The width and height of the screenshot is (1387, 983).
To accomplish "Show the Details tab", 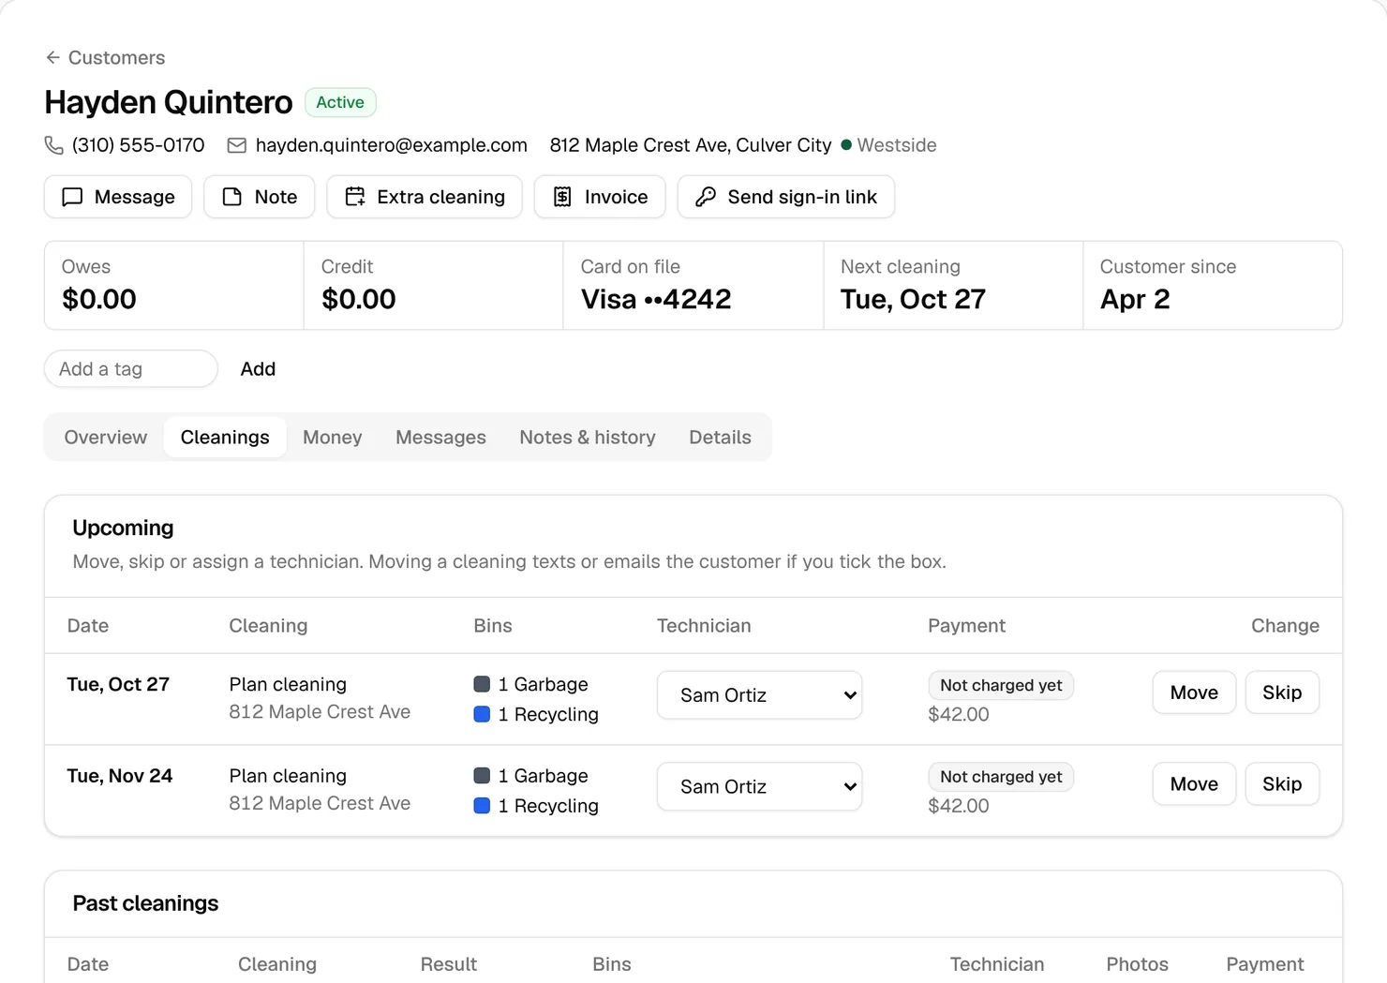I will pyautogui.click(x=720, y=438).
